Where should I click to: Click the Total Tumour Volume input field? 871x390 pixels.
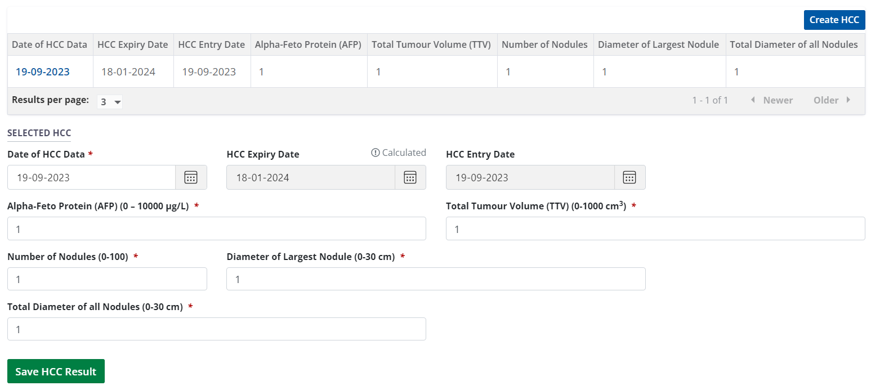(655, 228)
